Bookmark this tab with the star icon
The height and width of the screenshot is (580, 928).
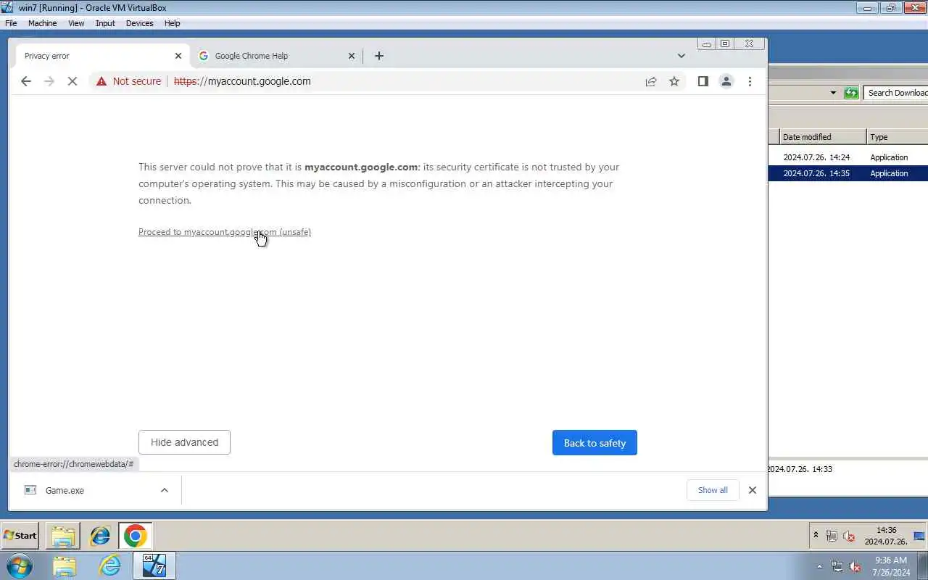[x=674, y=81]
